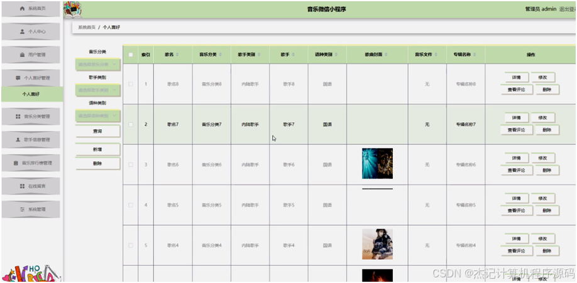View 详情 for 歌名5 row

pyautogui.click(x=517, y=198)
